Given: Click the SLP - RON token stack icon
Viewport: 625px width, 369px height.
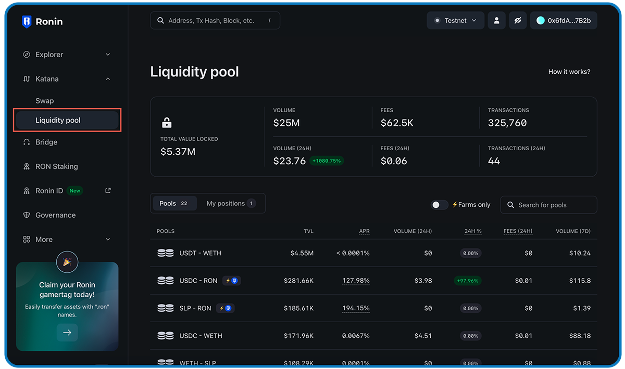Looking at the screenshot, I should [166, 308].
